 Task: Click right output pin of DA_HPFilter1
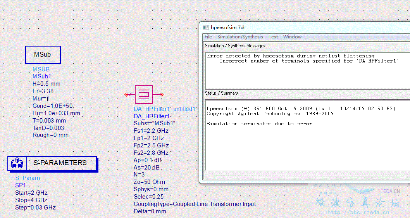(162, 95)
